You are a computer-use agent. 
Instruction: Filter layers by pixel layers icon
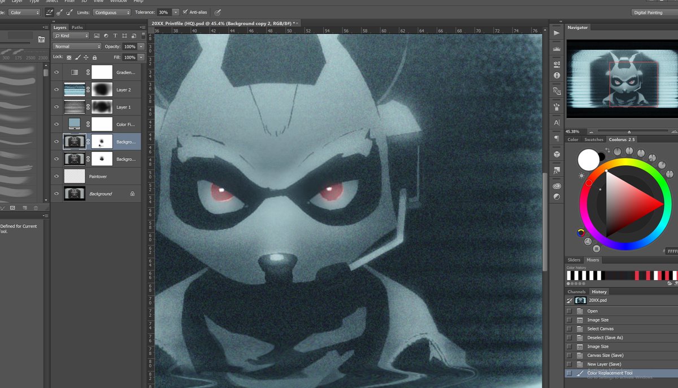(97, 36)
